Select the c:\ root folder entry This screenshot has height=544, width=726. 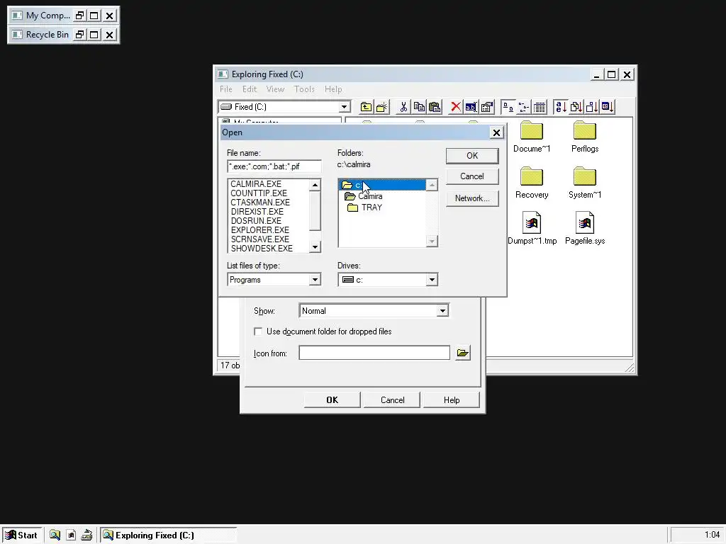click(382, 185)
